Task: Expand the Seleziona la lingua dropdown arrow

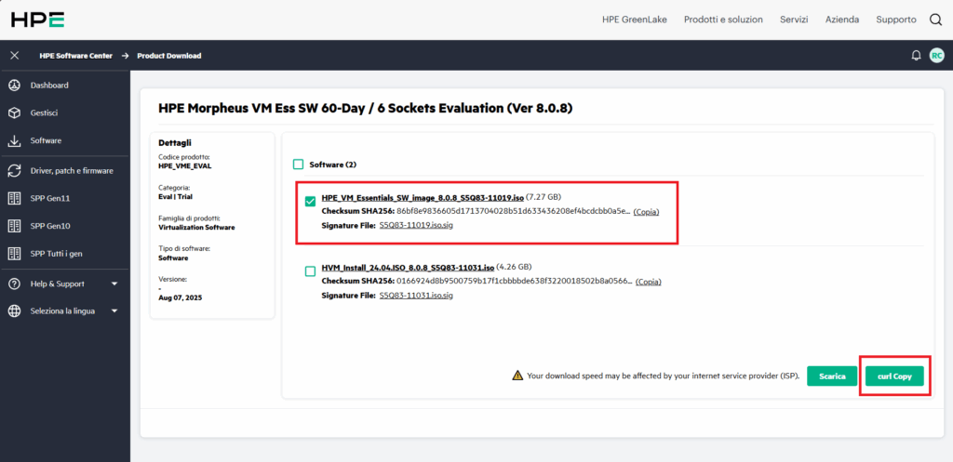Action: (114, 310)
